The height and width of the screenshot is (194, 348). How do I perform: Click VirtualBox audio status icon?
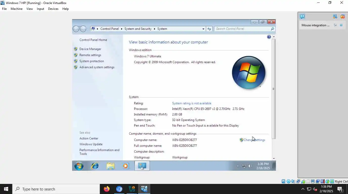(x=293, y=181)
